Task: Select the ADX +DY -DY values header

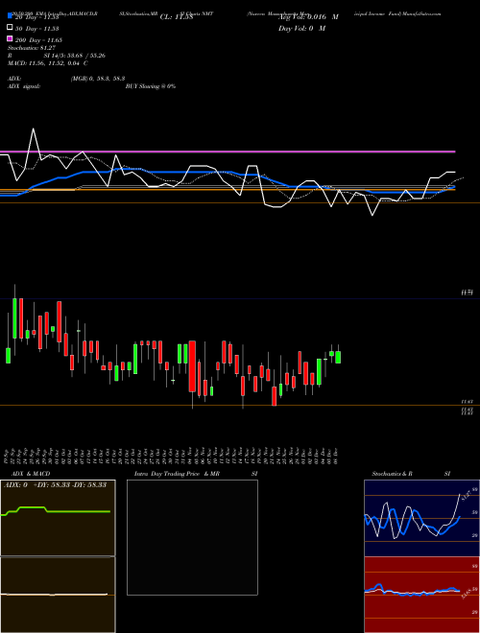Action: [55, 484]
